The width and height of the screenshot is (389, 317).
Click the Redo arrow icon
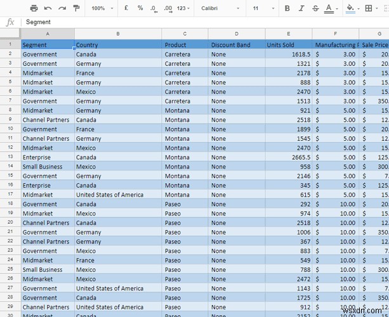pos(62,8)
